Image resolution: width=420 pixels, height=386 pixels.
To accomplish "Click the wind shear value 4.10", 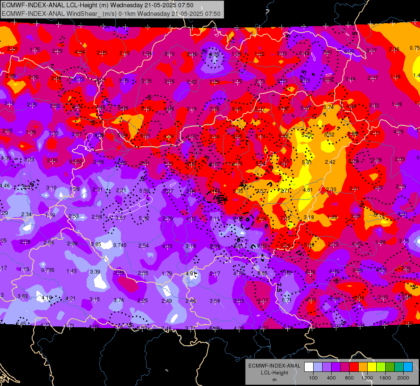I will 47,297.
